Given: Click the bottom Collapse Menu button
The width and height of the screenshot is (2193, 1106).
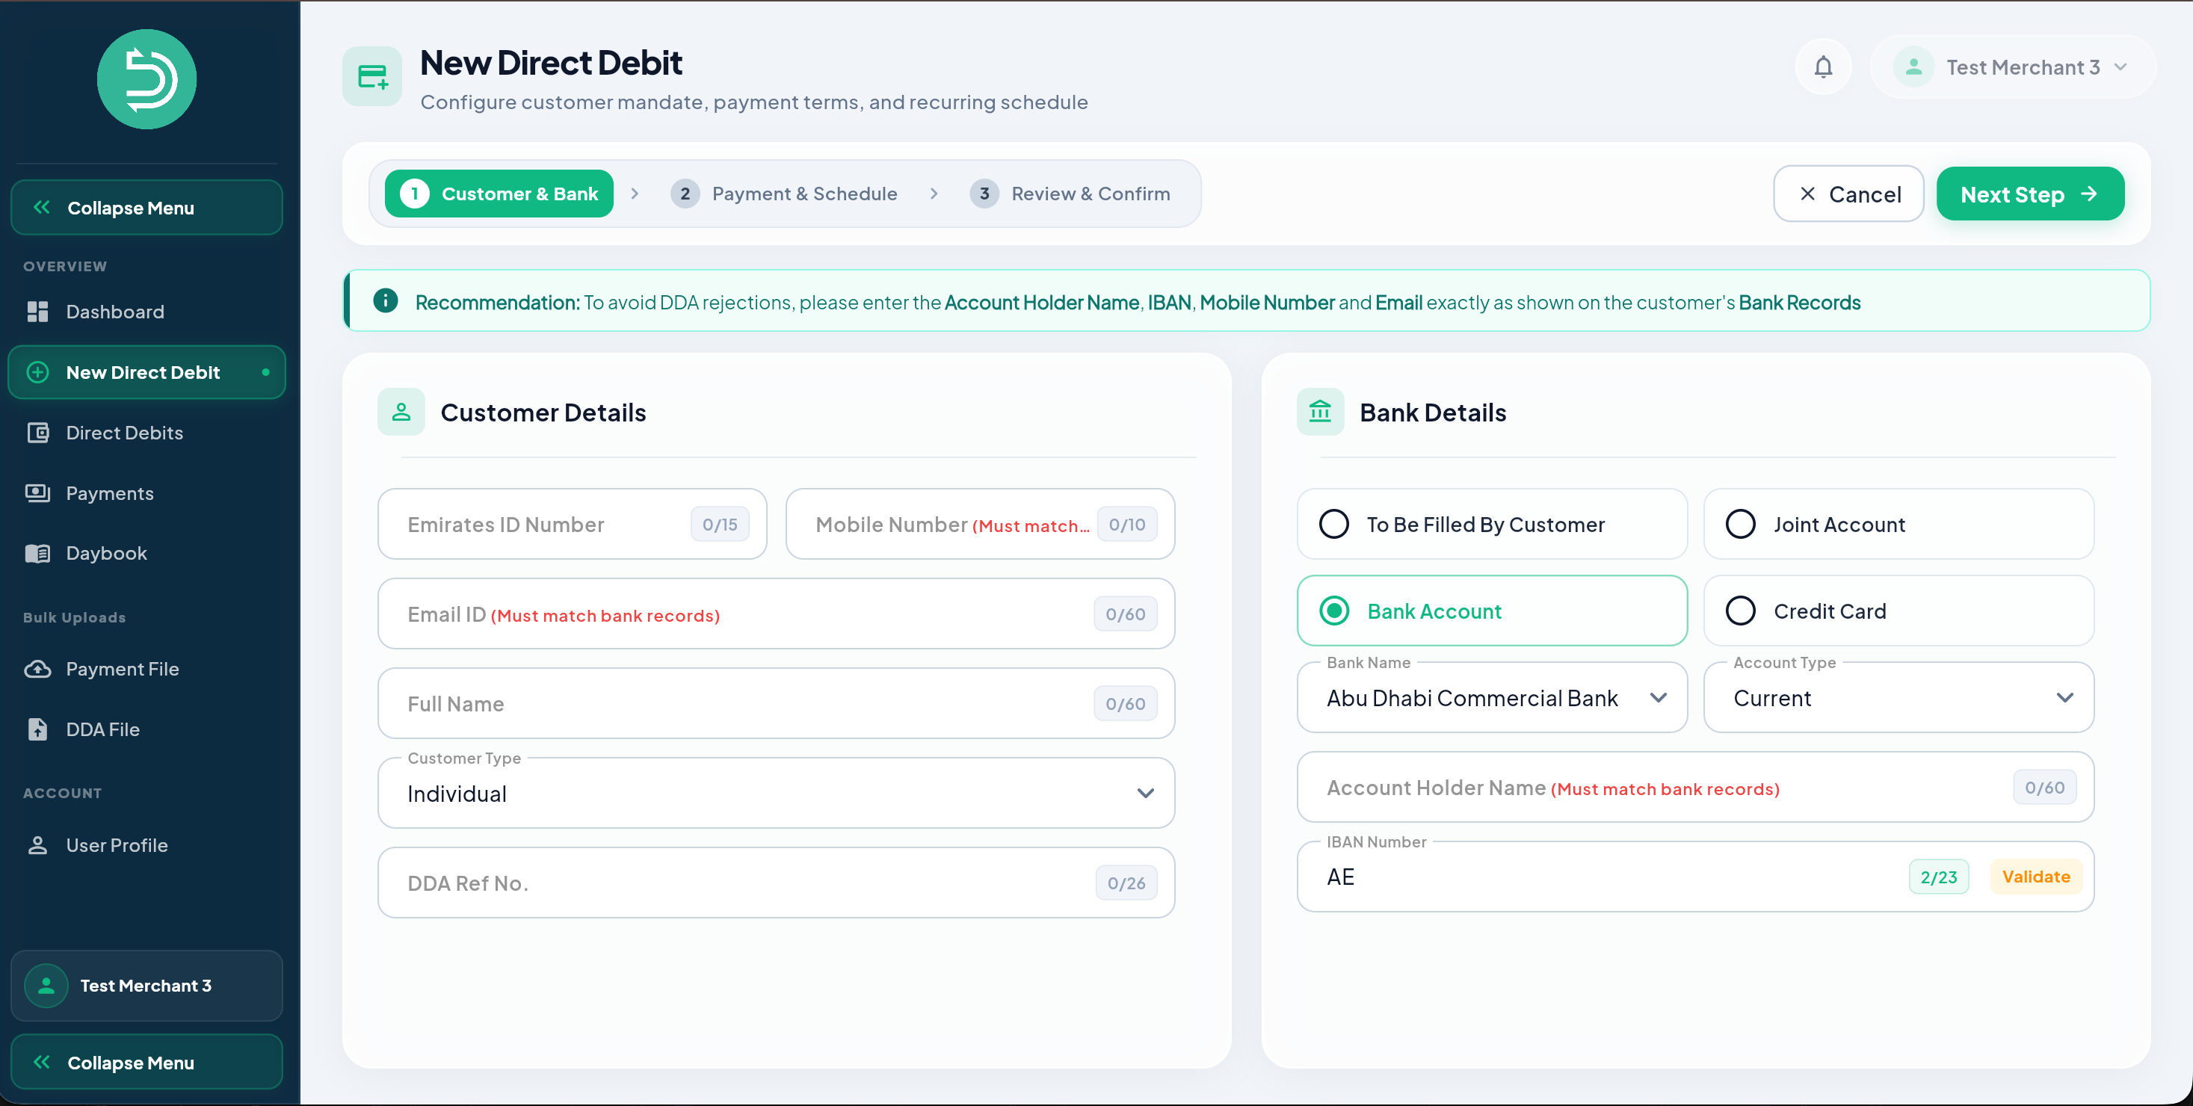Looking at the screenshot, I should (146, 1063).
